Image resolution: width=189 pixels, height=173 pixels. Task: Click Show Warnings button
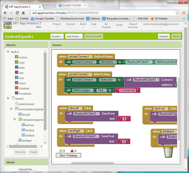[x=68, y=155]
